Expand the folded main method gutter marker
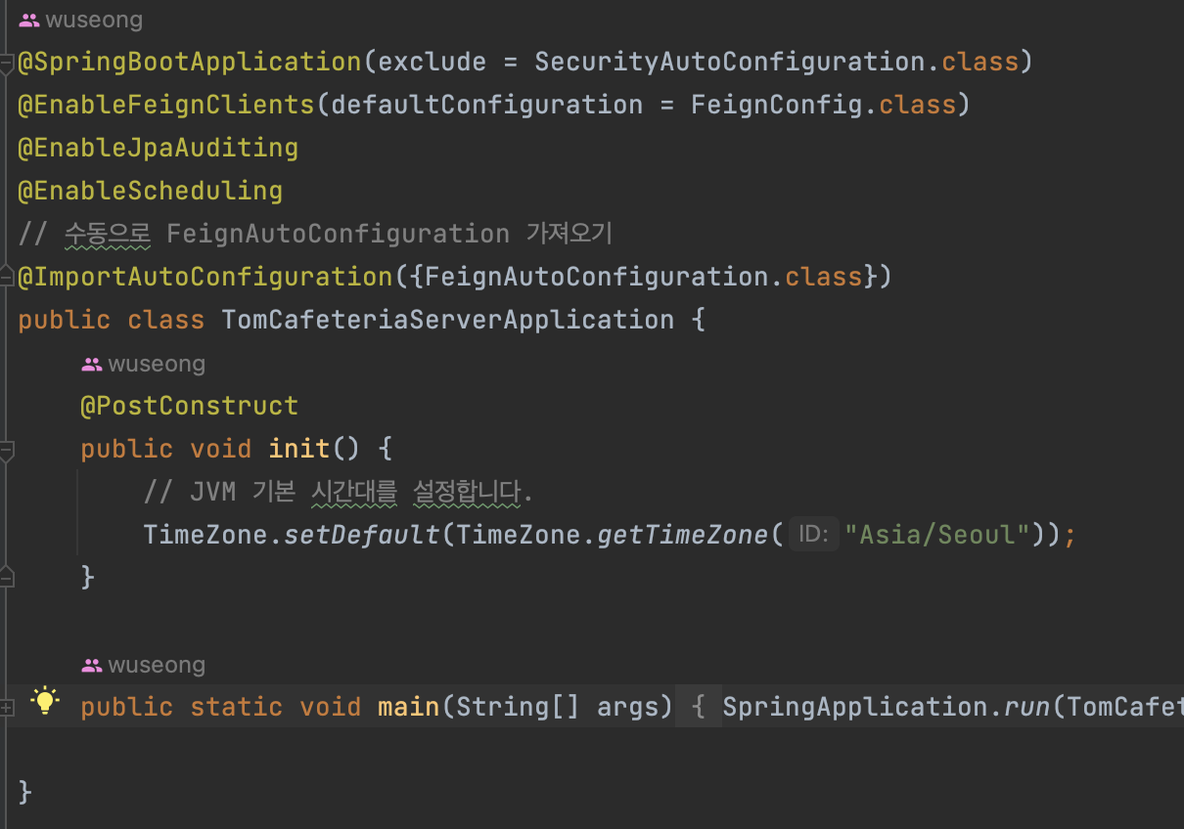The width and height of the screenshot is (1184, 829). (x=6, y=707)
